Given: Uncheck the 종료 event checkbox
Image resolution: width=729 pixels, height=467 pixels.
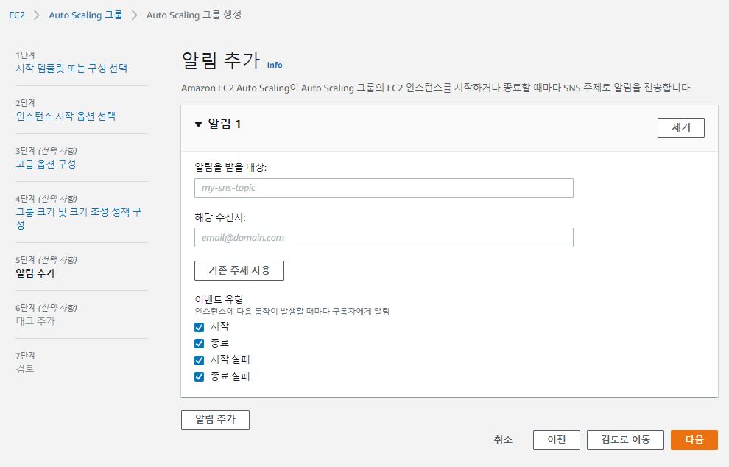Looking at the screenshot, I should click(x=199, y=343).
